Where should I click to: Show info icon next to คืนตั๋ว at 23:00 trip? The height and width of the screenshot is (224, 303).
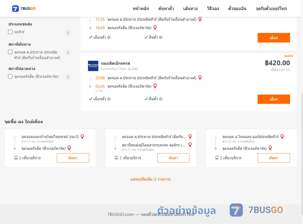pyautogui.click(x=161, y=99)
